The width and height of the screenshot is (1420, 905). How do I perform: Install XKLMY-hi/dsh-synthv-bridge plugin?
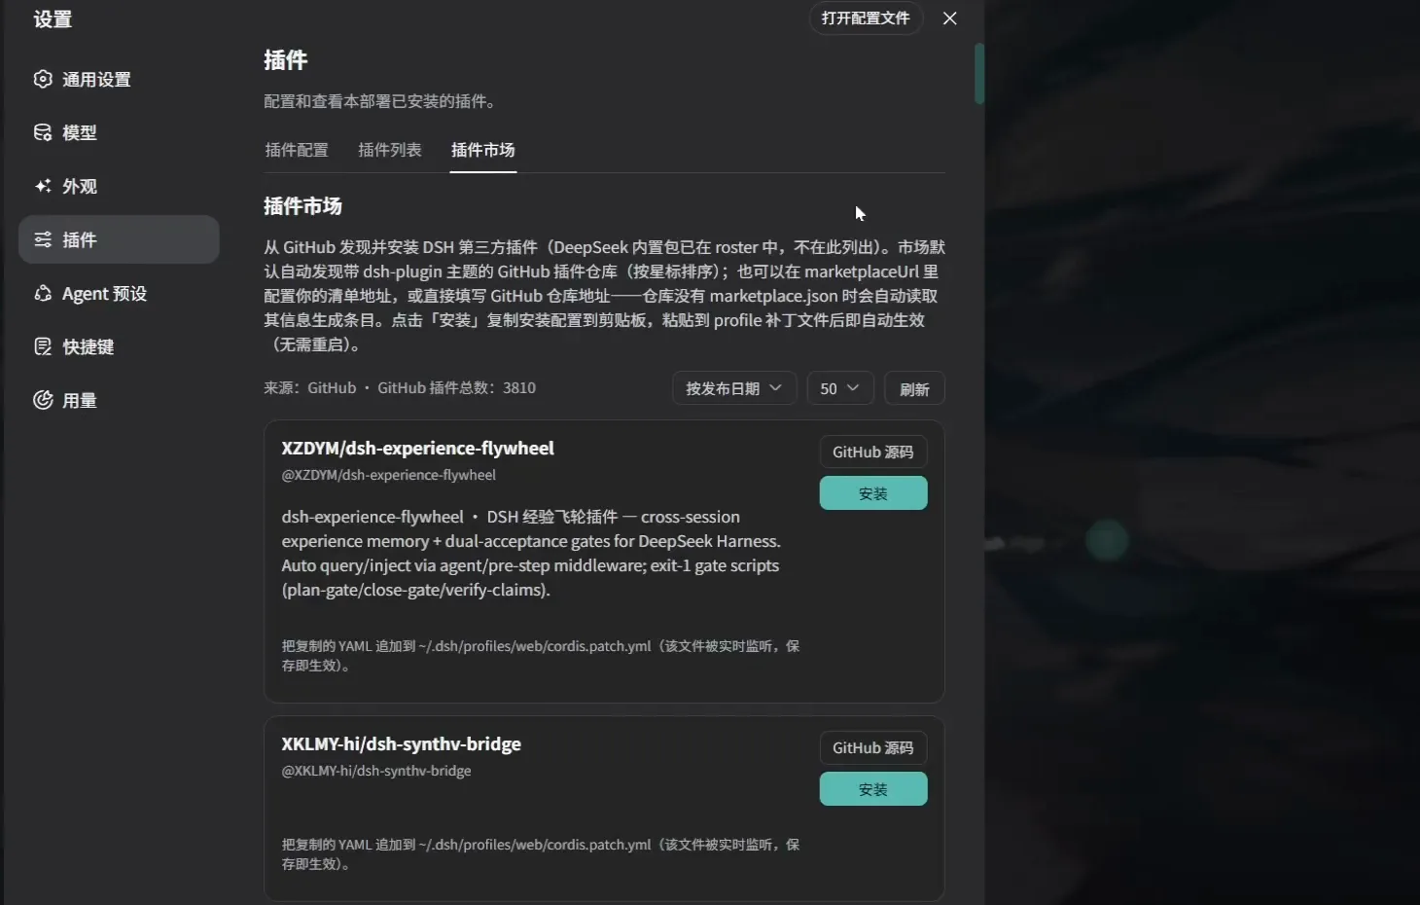[x=873, y=789]
